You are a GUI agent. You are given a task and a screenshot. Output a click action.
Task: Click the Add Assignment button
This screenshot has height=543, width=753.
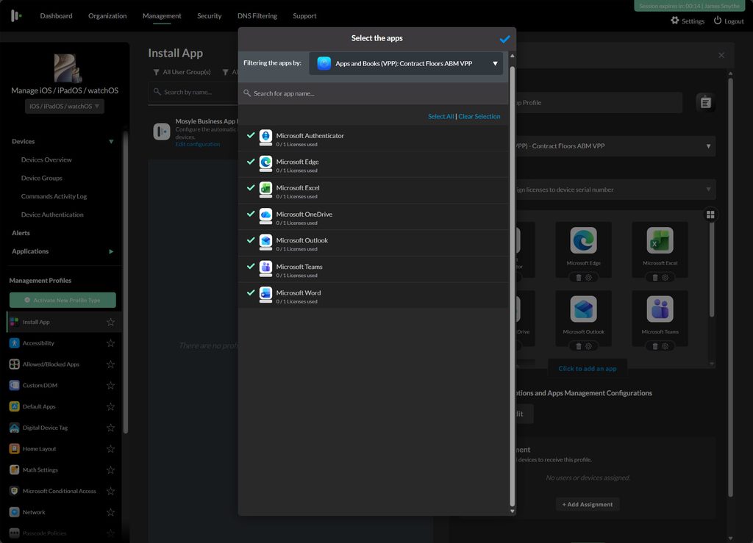click(588, 504)
